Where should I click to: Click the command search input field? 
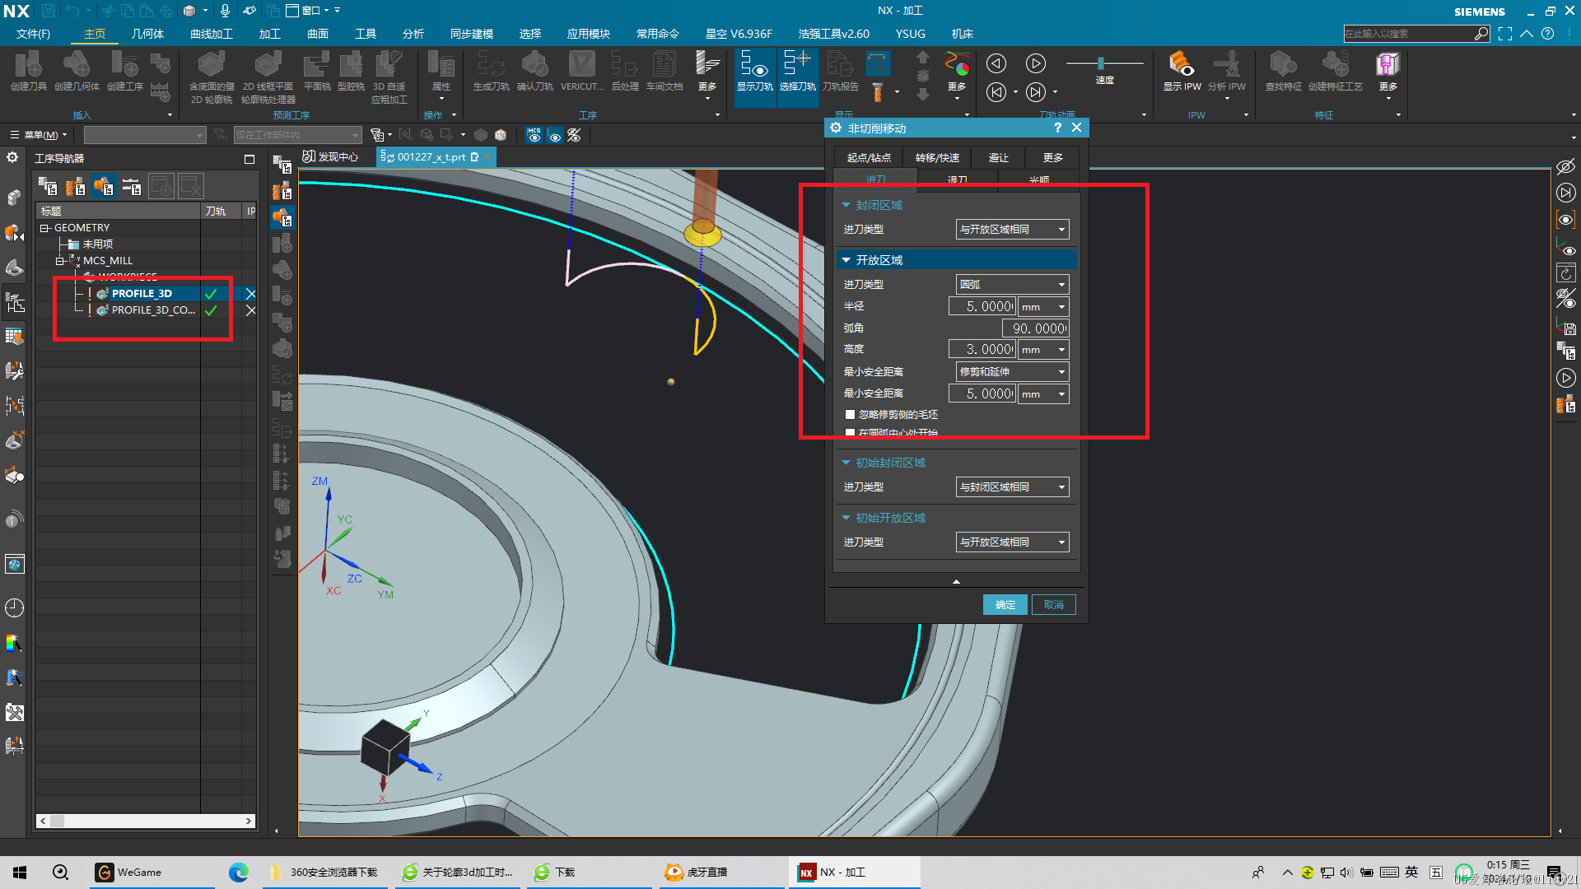[x=1408, y=34]
